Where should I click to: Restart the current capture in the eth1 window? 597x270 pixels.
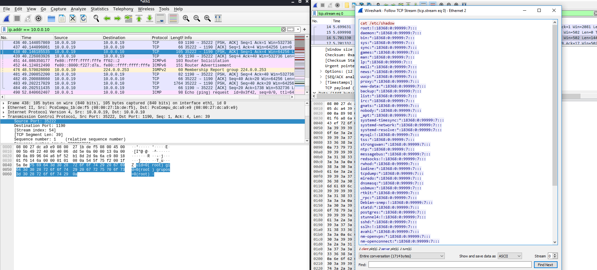point(28,19)
